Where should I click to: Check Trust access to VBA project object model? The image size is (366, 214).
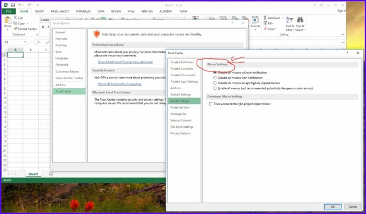point(211,104)
